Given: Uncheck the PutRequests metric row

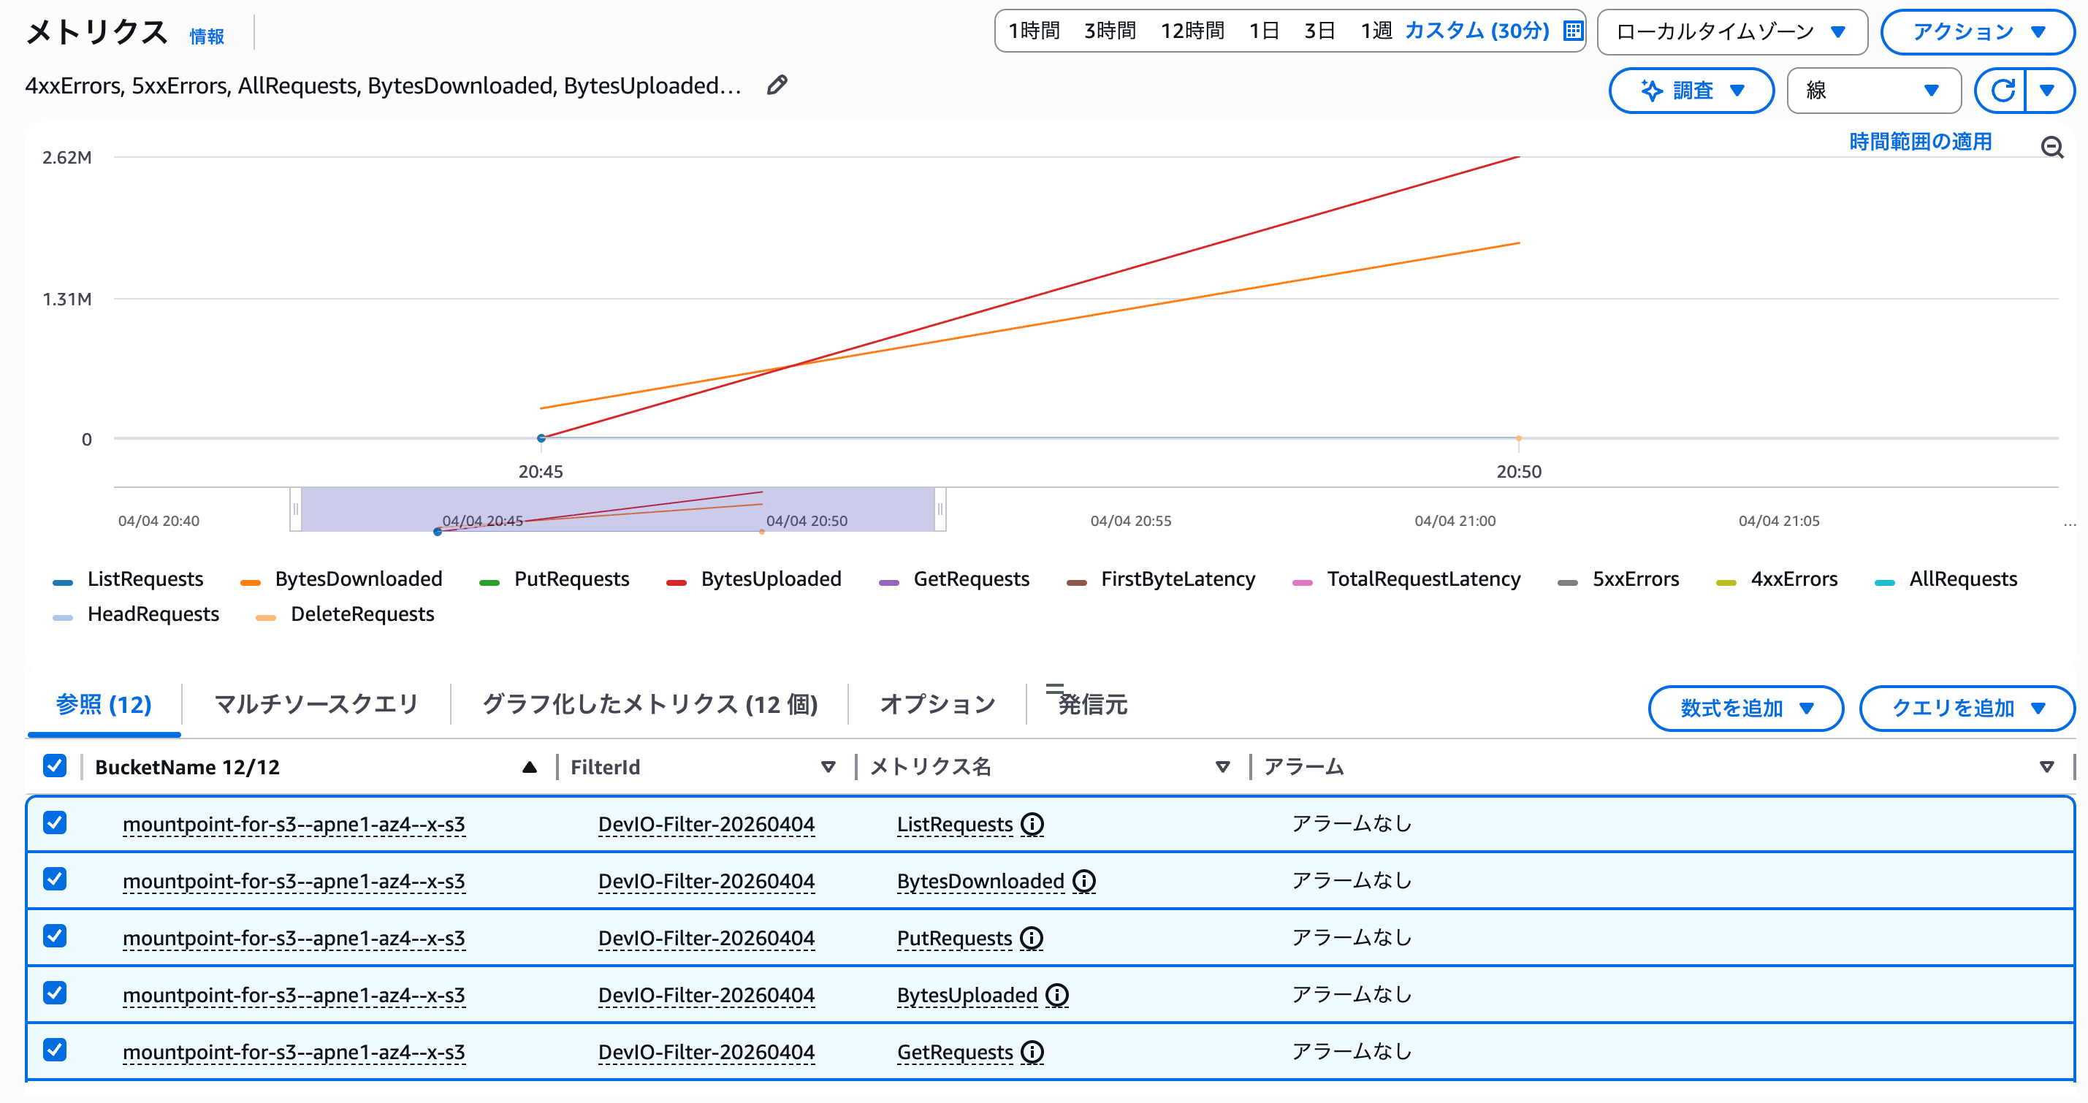Looking at the screenshot, I should click(x=53, y=938).
